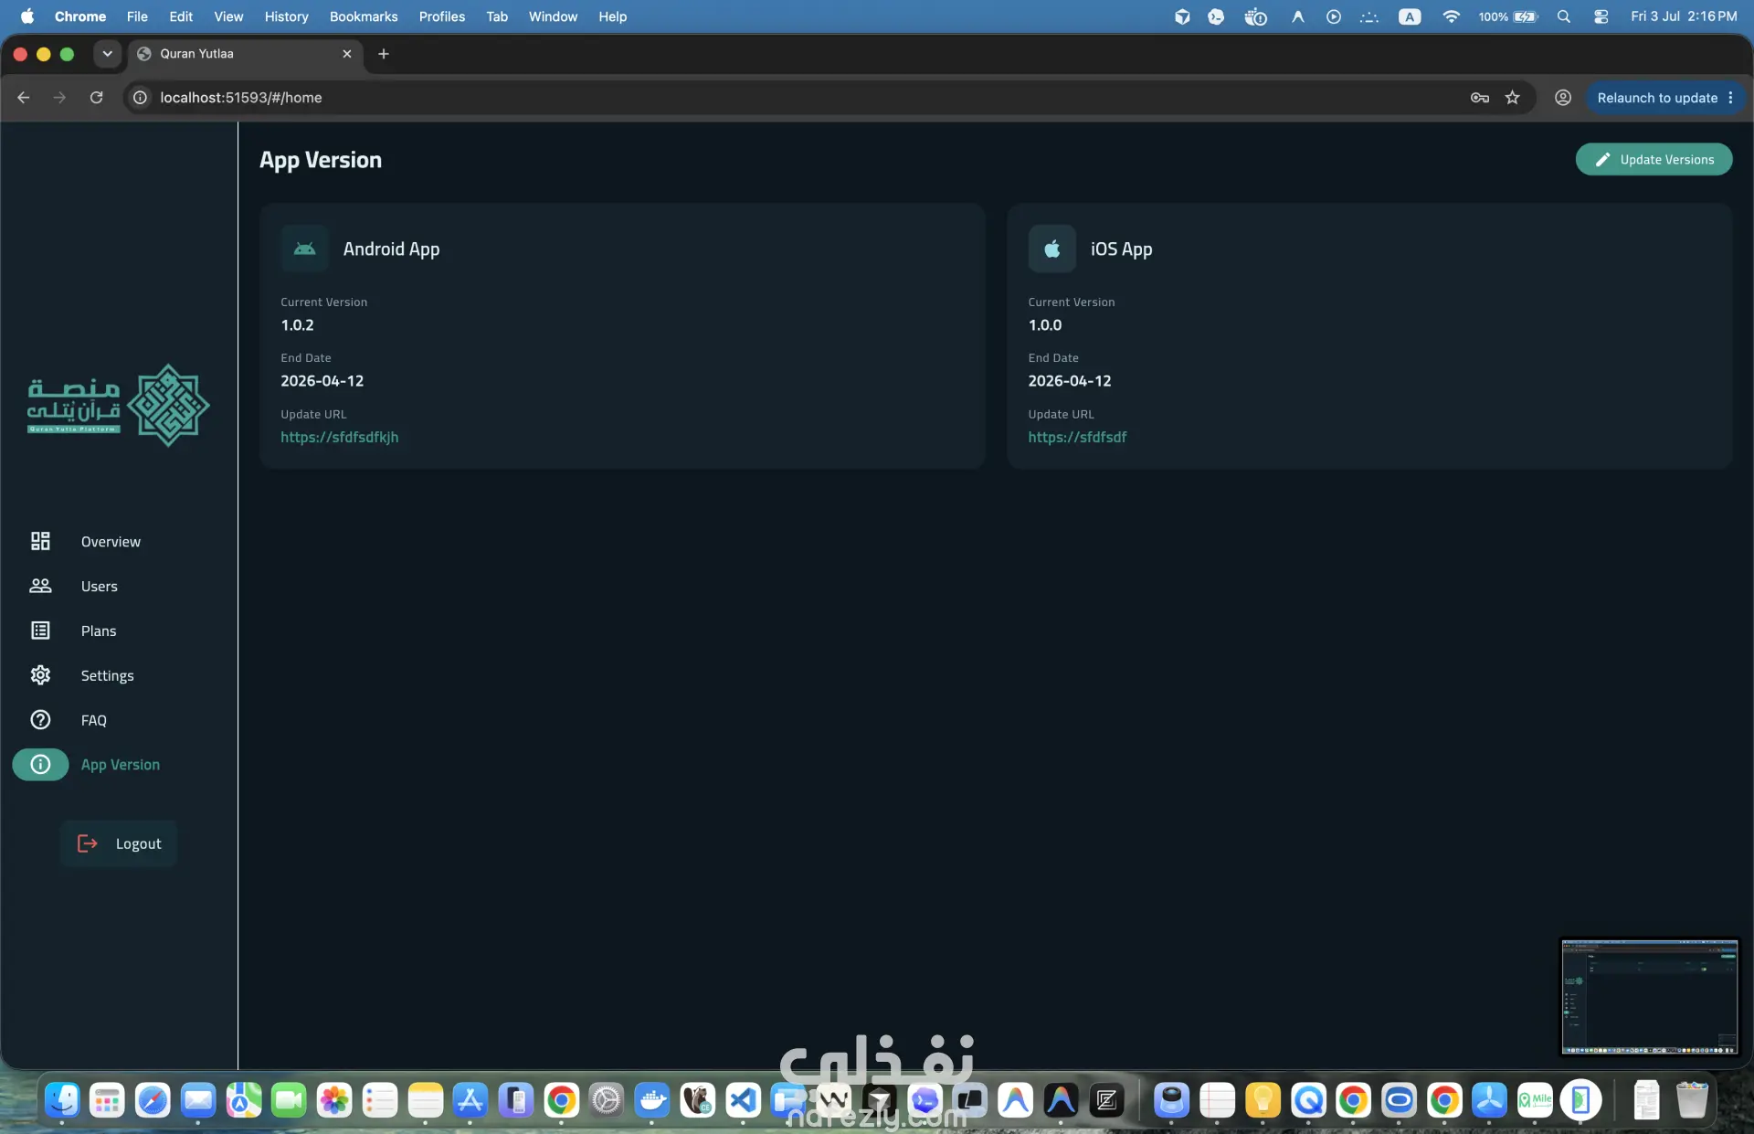This screenshot has width=1754, height=1134.
Task: Click the Users people icon
Action: coord(40,587)
